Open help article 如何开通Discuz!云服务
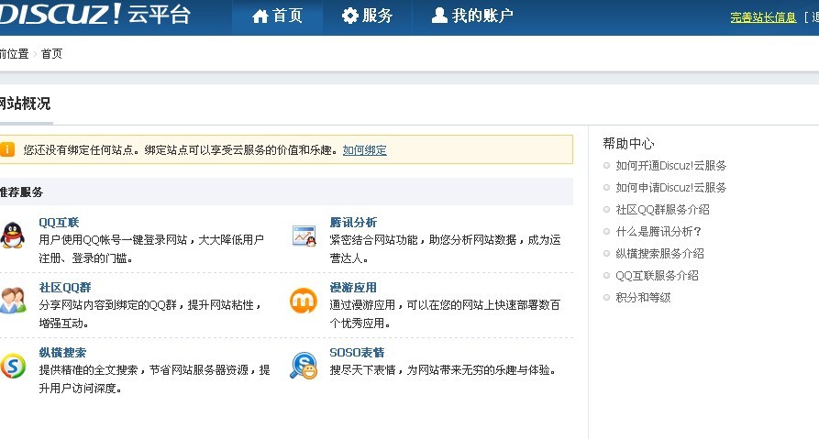819x439 pixels. point(671,166)
